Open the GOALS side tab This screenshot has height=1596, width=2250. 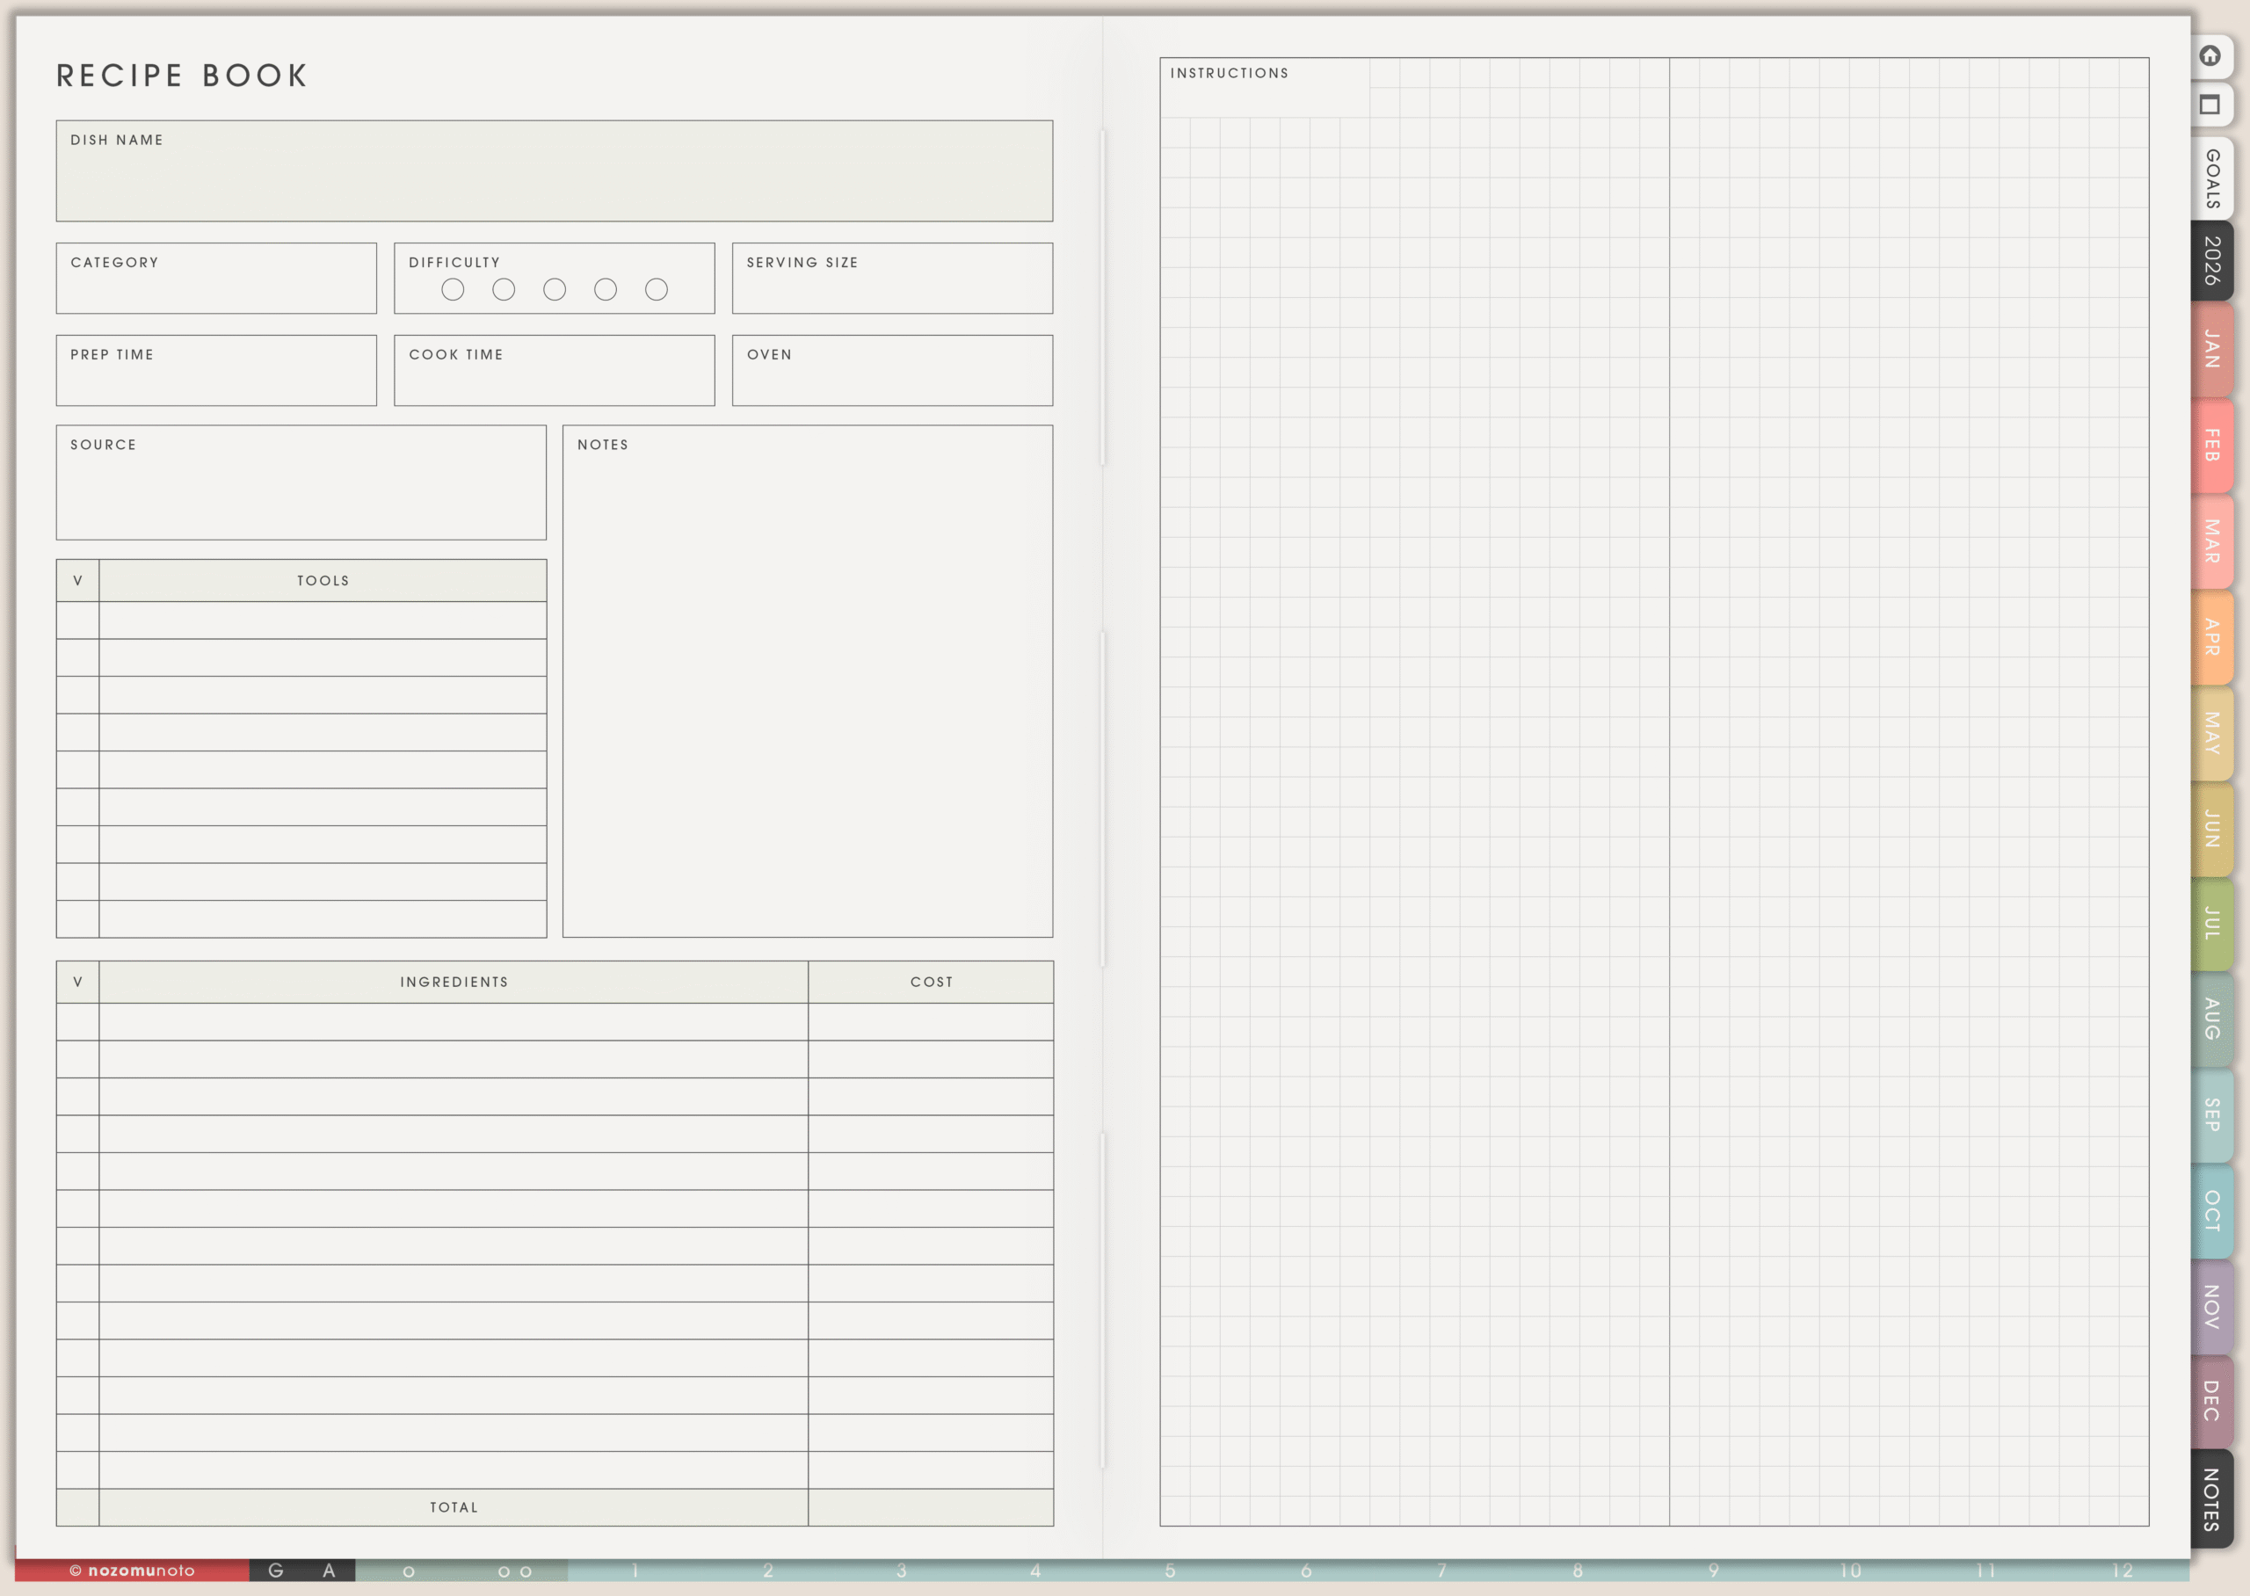(2211, 179)
